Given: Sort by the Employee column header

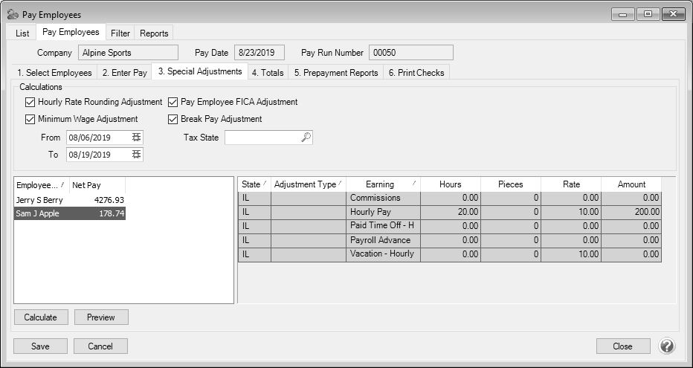Looking at the screenshot, I should [x=40, y=184].
